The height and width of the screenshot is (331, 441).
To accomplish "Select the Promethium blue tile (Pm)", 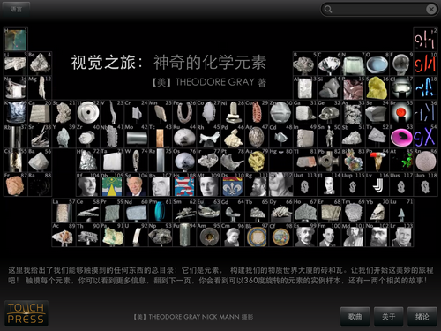I will coord(161,211).
